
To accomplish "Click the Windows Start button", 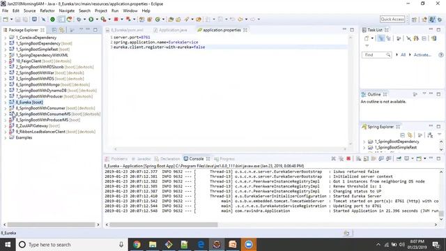I will pyautogui.click(x=8, y=245).
